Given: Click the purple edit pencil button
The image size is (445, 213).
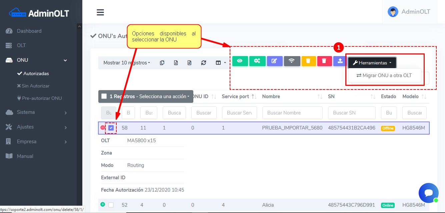Looking at the screenshot, I should (274, 61).
